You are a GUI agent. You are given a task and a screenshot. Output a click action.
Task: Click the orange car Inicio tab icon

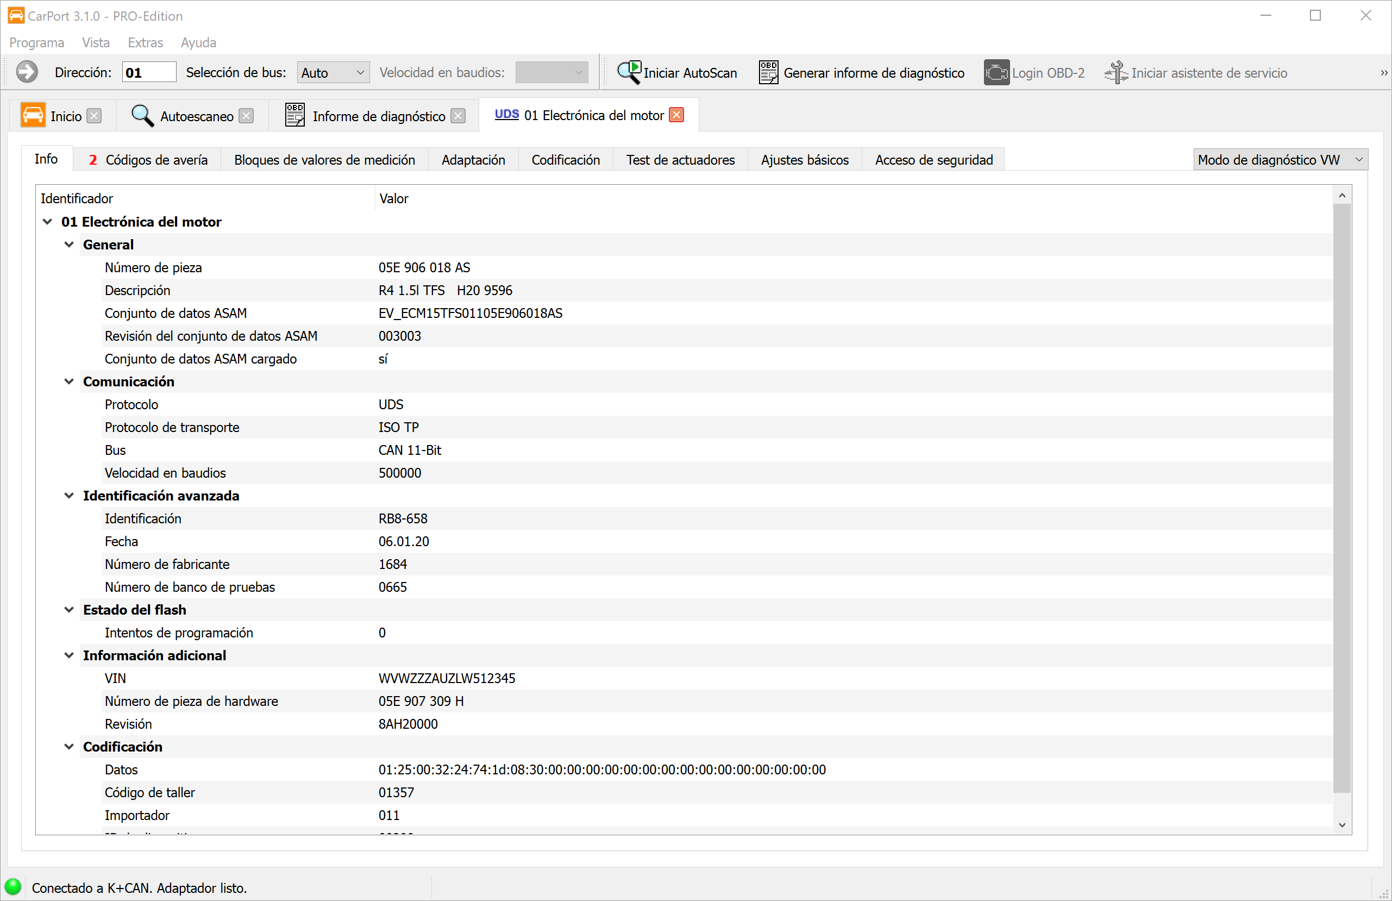(x=33, y=115)
